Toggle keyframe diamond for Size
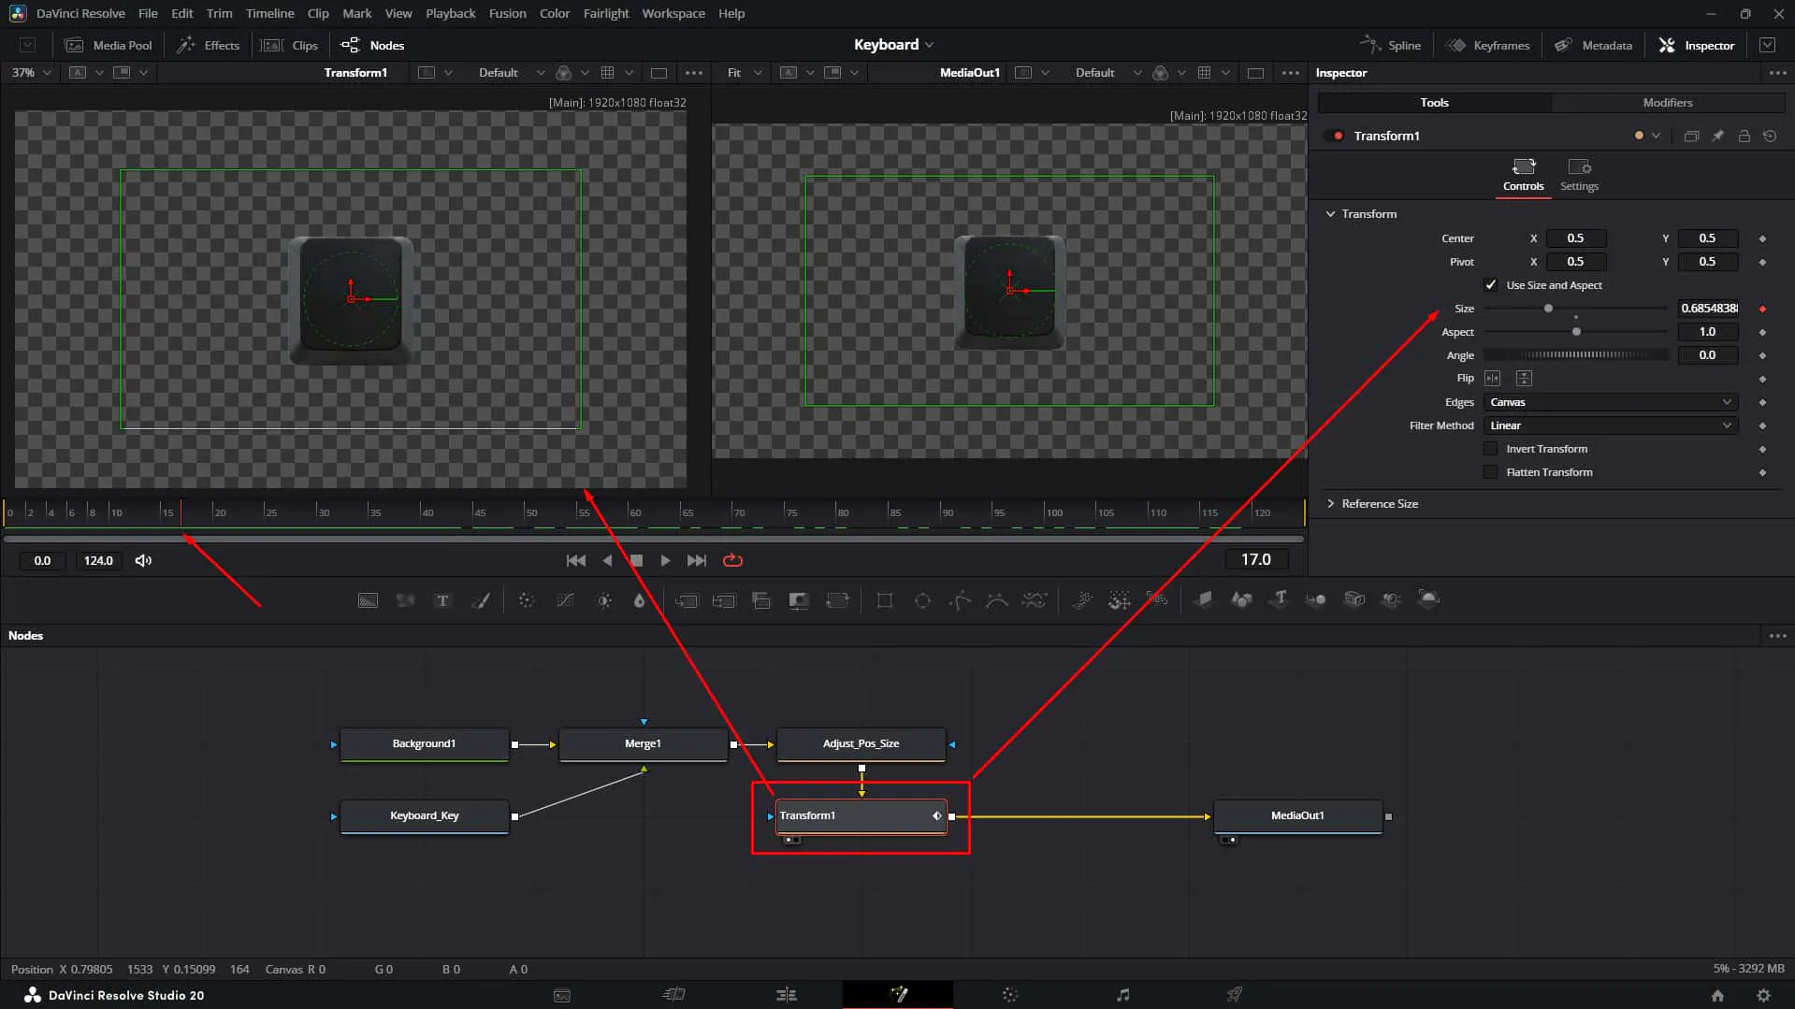This screenshot has width=1795, height=1009. click(x=1762, y=309)
